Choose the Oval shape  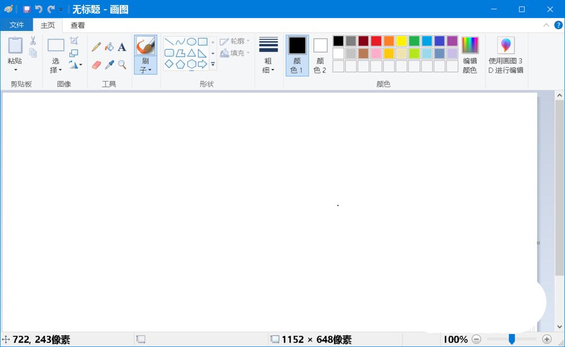[x=192, y=42]
